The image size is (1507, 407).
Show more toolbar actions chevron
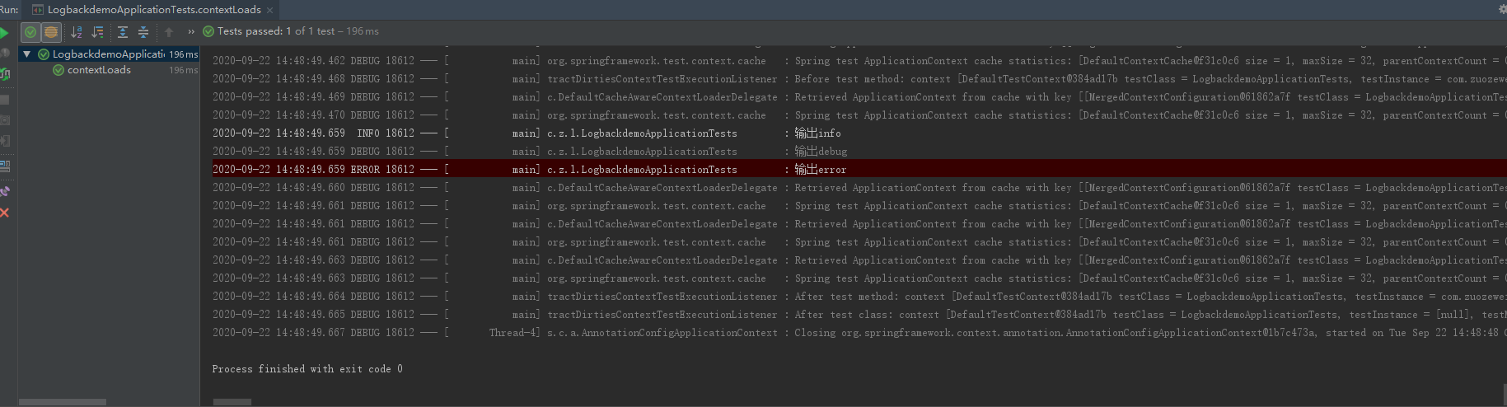pyautogui.click(x=191, y=32)
